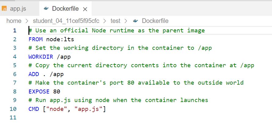Close the Dockerfile tab
Screen dimensions: 272x139
coord(85,9)
